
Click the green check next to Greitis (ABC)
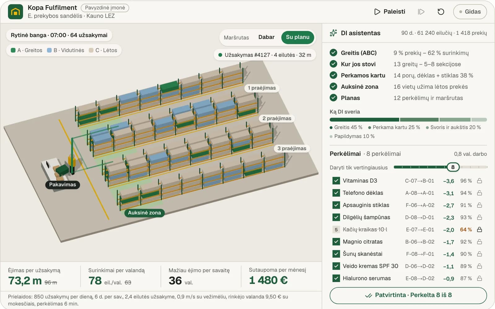point(333,53)
